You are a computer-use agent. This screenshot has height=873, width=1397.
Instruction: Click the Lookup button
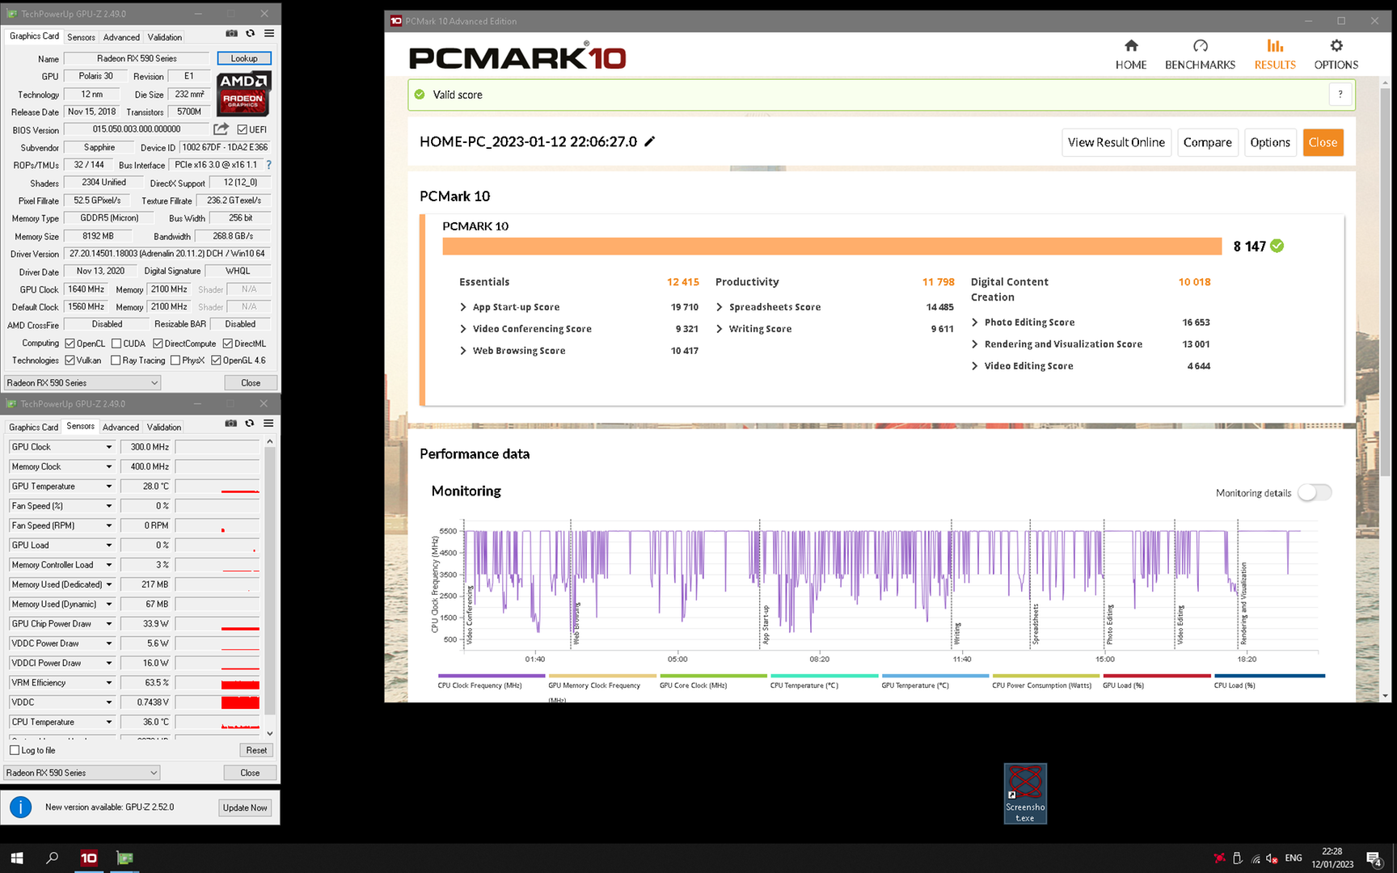click(244, 58)
